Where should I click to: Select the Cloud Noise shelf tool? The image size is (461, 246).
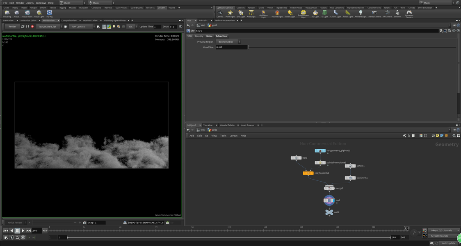pyautogui.click(x=27, y=14)
